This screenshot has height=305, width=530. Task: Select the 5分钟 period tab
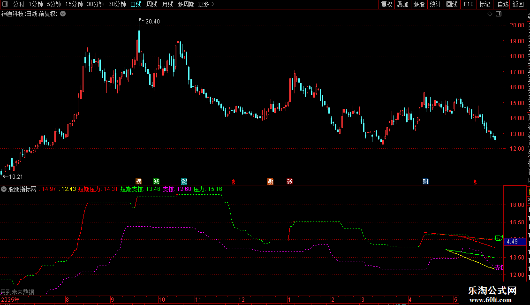pyautogui.click(x=54, y=4)
